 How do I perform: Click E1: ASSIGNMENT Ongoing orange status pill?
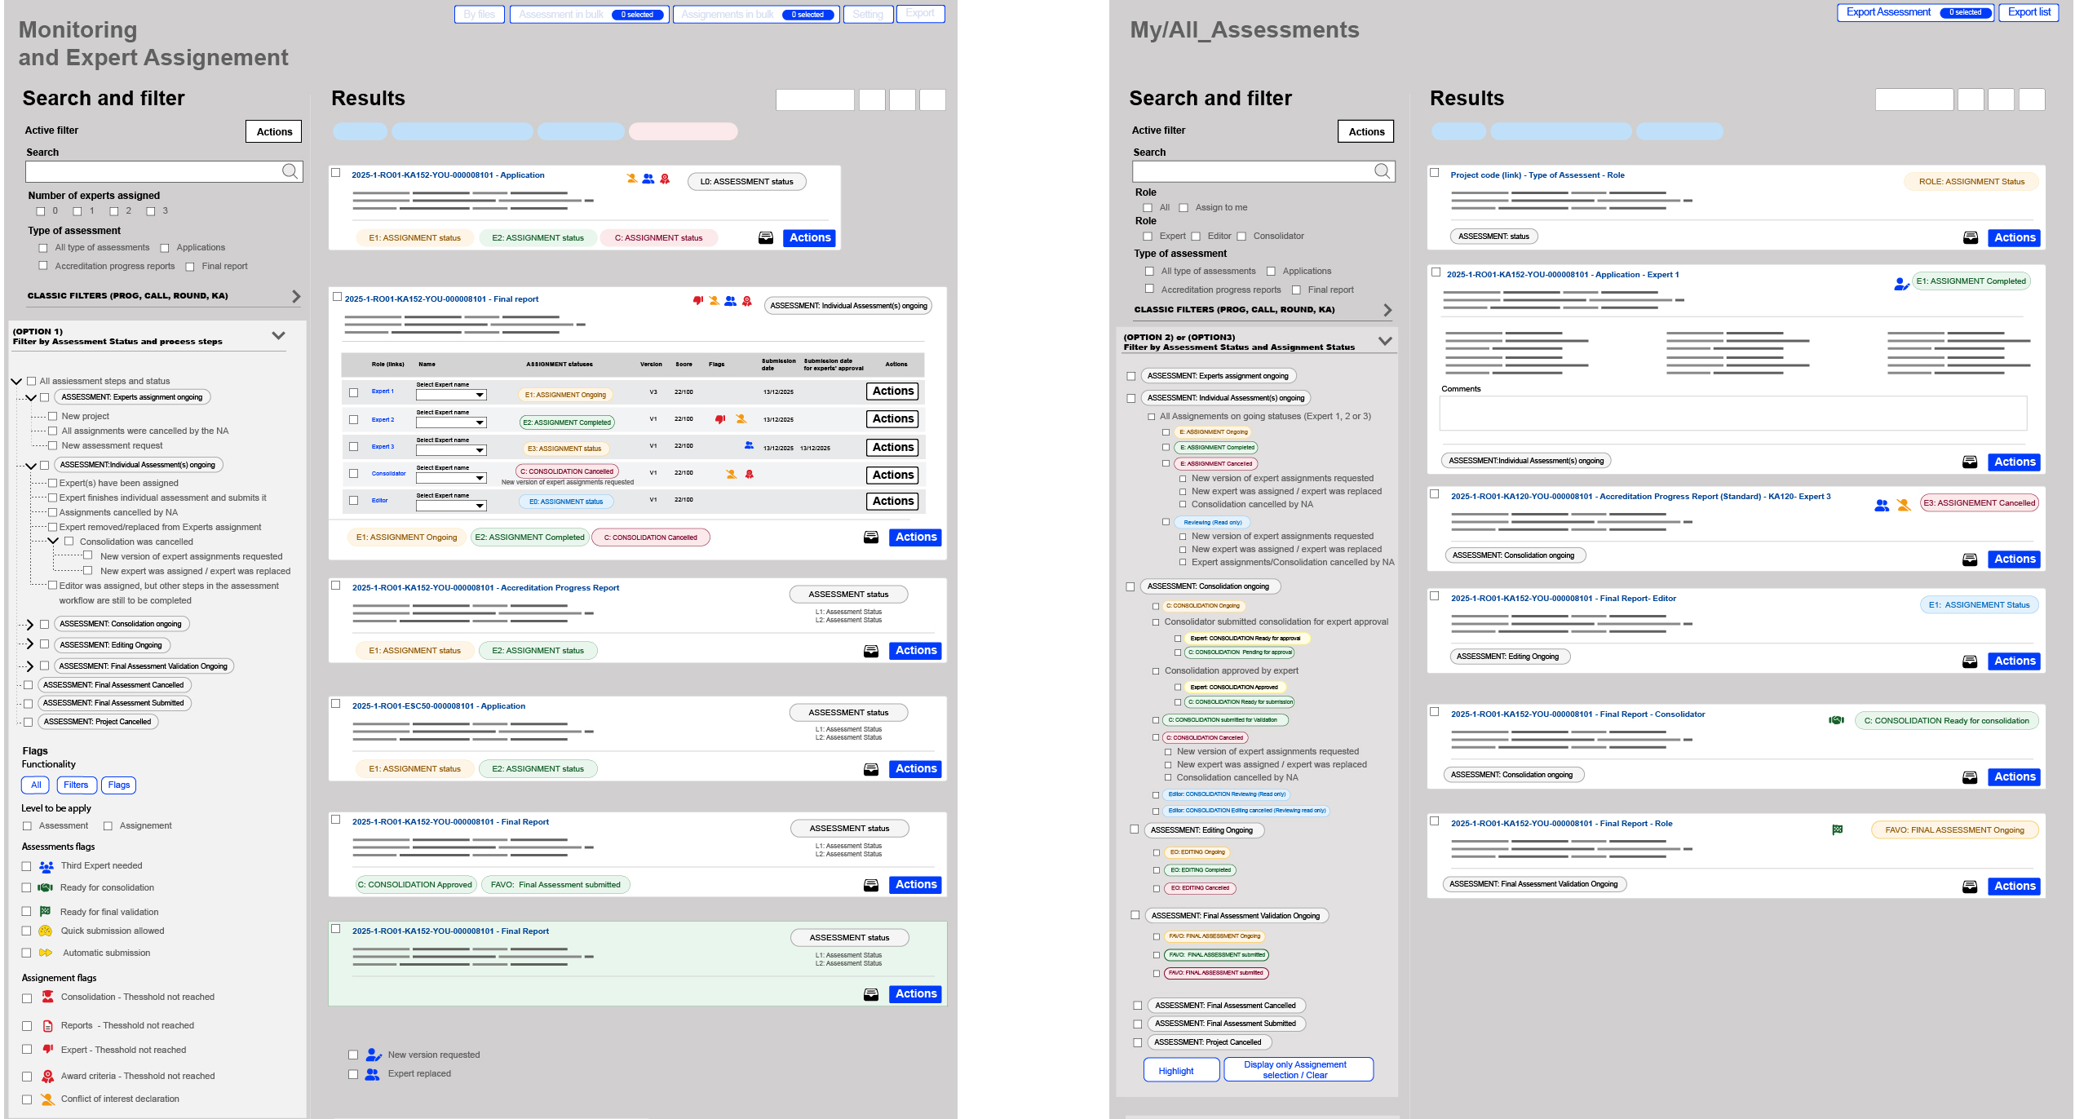(x=407, y=537)
